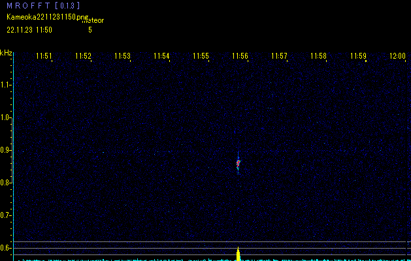The width and height of the screenshot is (411, 261).
Task: Click the 0.8 kHz frequency label
Action: pyautogui.click(x=5, y=183)
